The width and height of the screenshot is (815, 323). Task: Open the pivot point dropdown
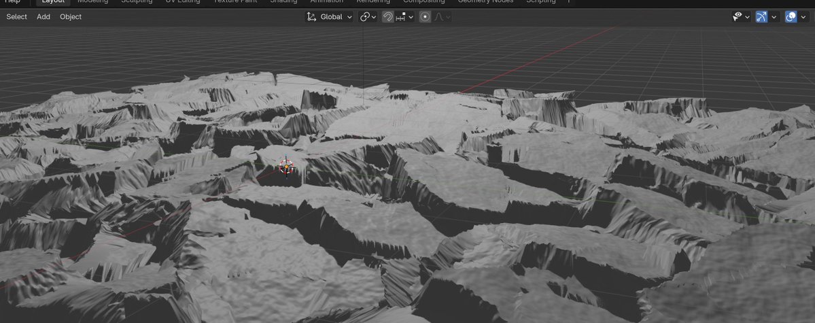(368, 16)
